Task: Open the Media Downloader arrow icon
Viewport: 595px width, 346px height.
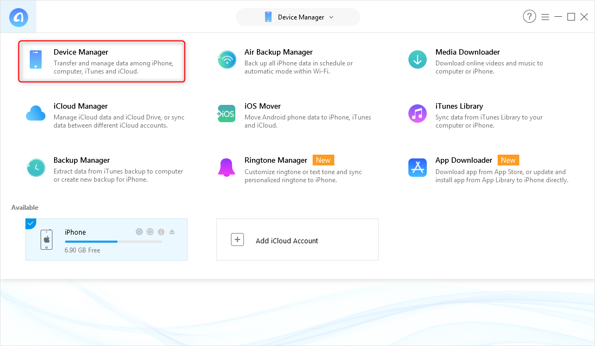Action: tap(418, 59)
